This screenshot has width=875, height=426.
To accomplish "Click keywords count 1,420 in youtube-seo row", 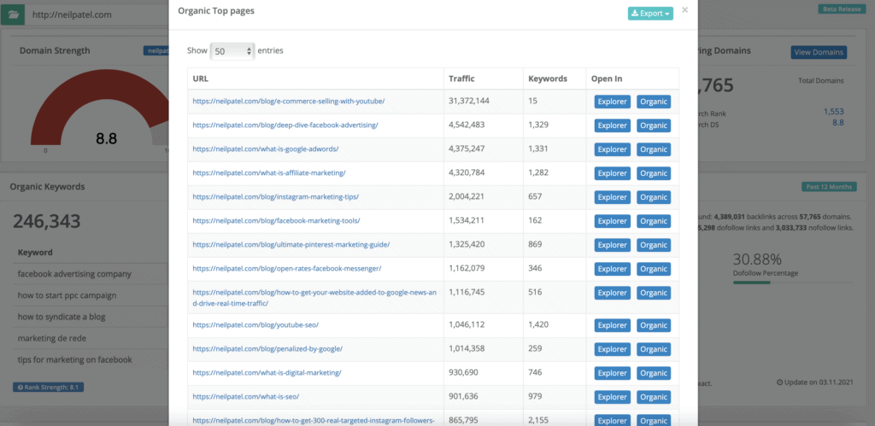I will pyautogui.click(x=538, y=325).
